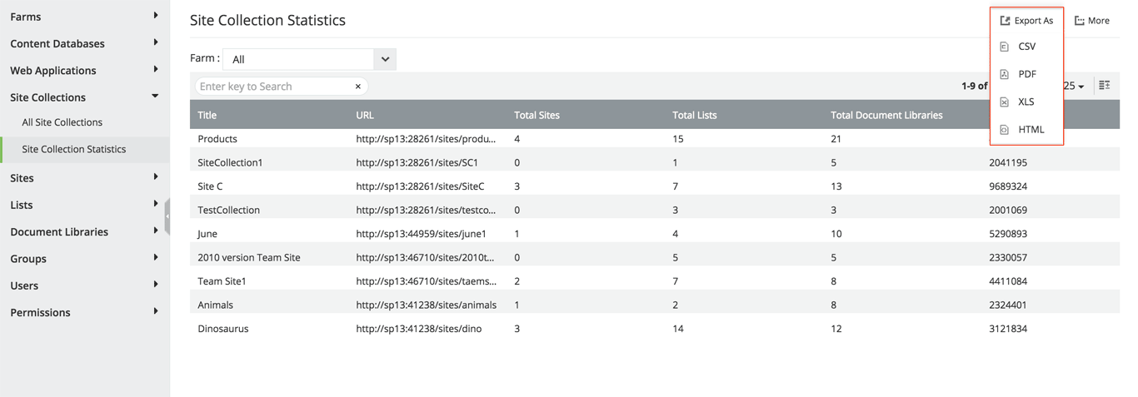Sort by Total Document Libraries column
Screen dimensions: 1138x397
tap(886, 115)
